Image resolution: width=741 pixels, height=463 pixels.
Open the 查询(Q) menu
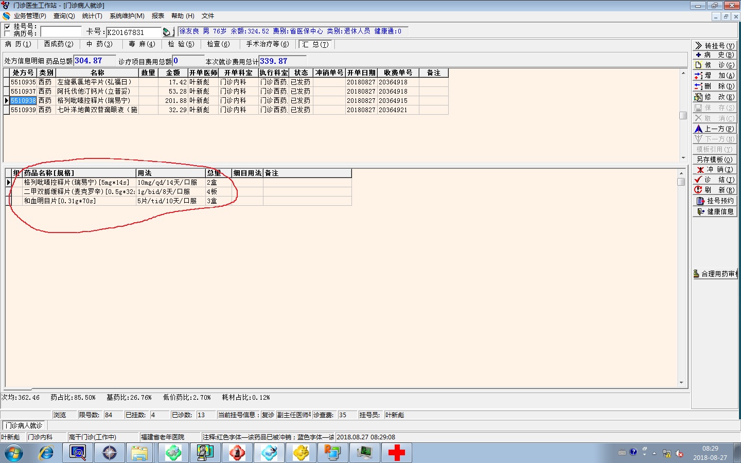pyautogui.click(x=64, y=16)
